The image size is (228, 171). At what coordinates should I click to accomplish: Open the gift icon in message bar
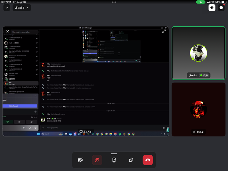pos(164,128)
